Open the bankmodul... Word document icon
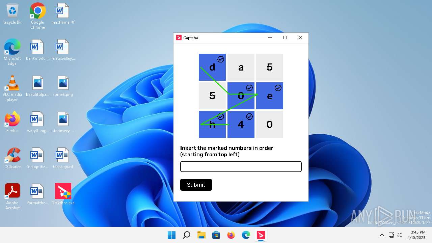This screenshot has width=432, height=243. pyautogui.click(x=37, y=50)
